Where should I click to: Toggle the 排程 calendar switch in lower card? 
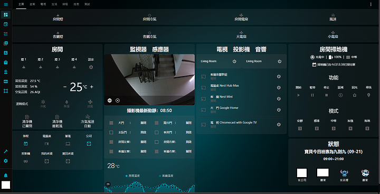[x=26, y=144]
